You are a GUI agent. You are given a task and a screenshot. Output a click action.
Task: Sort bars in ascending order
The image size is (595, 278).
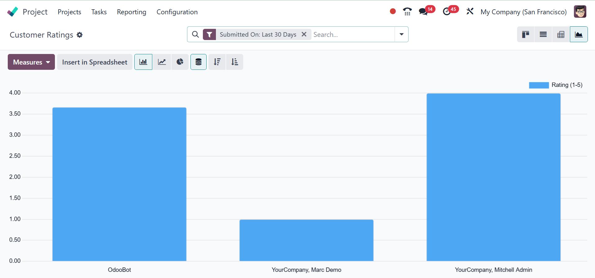235,62
